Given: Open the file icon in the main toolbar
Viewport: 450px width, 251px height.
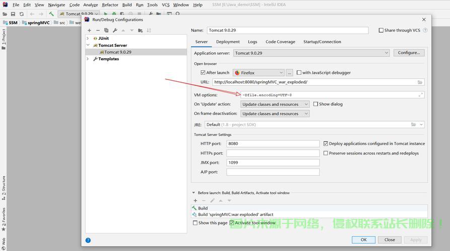Looking at the screenshot, I should click(5, 14).
